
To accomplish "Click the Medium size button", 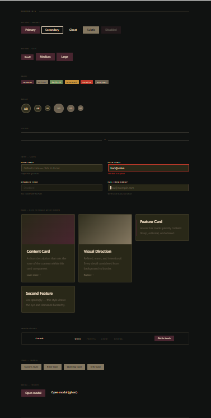I will [45, 57].
